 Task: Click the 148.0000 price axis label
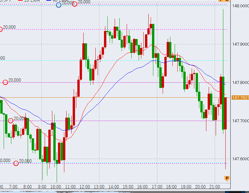pos(240,6)
